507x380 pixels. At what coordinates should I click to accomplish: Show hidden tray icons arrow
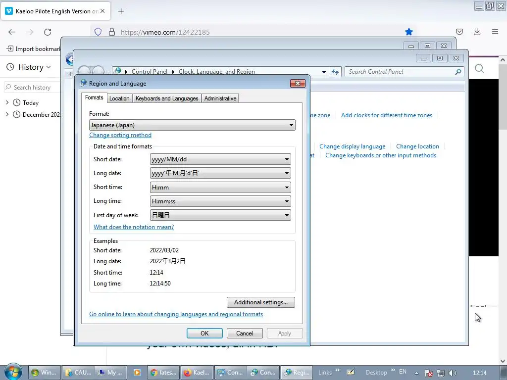coord(416,373)
